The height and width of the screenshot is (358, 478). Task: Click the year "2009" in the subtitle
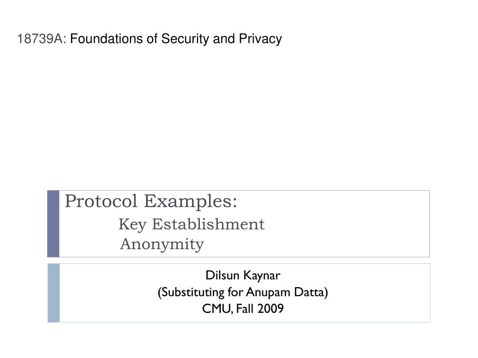(x=270, y=309)
